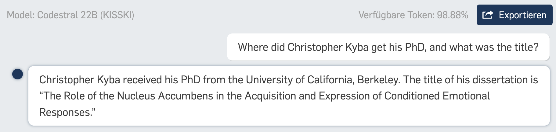Click the export share arrow icon

tap(488, 15)
